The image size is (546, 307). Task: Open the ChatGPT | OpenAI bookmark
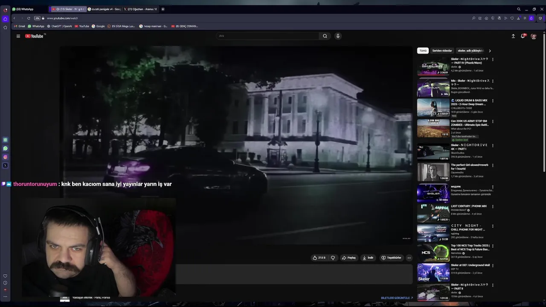(59, 26)
